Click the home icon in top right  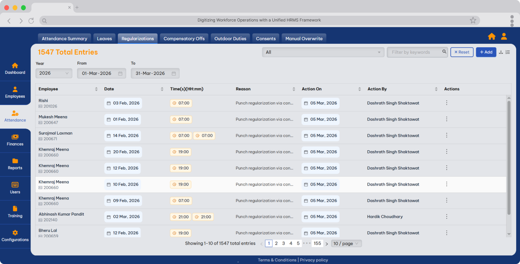point(491,37)
